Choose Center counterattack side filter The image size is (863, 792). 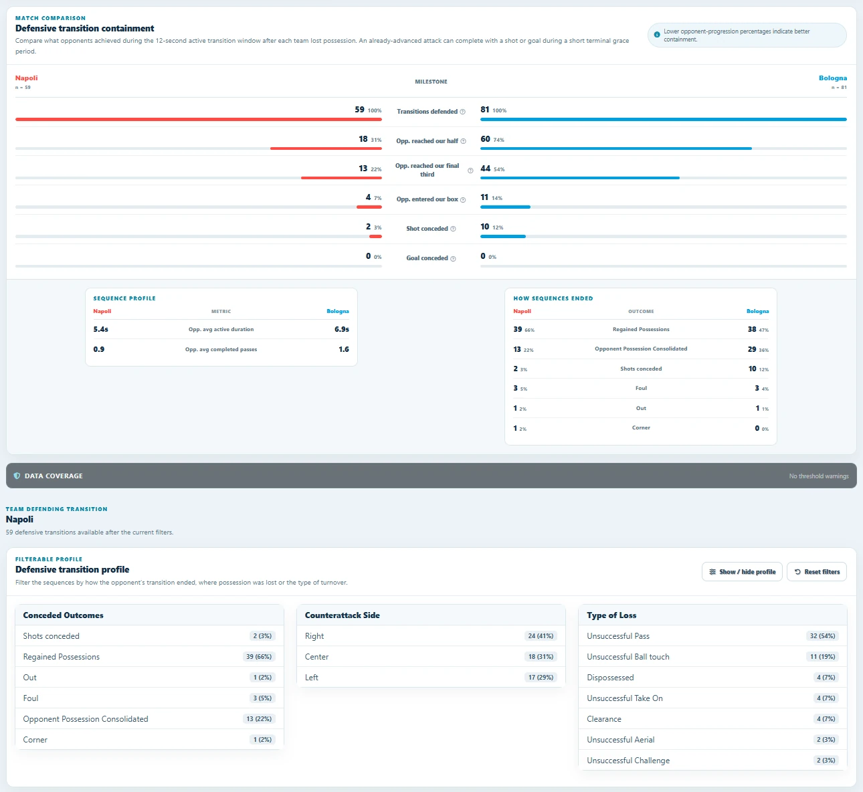(431, 657)
